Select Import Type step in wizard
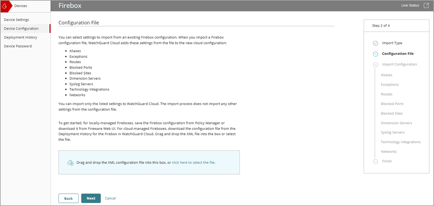The height and width of the screenshot is (206, 434). tap(392, 43)
